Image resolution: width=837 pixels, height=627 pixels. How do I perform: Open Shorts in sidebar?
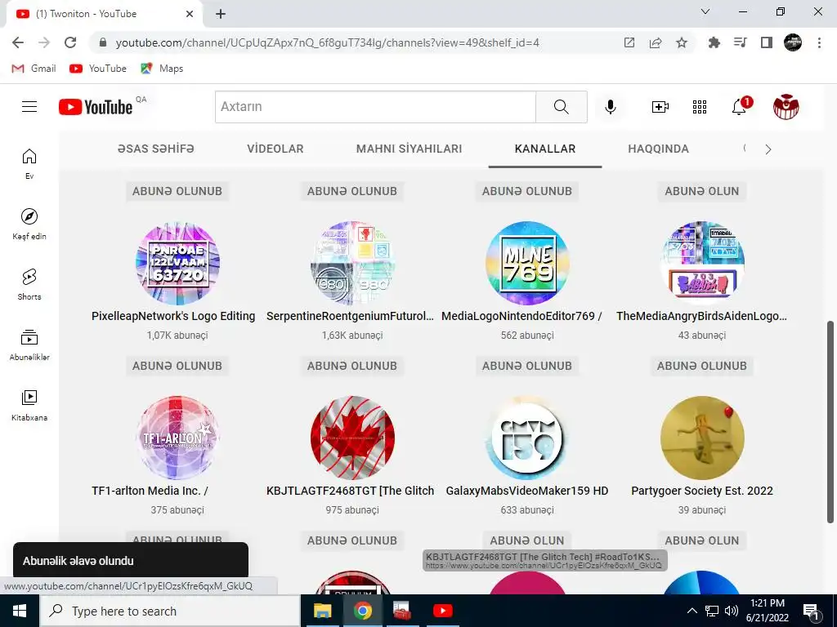29,284
